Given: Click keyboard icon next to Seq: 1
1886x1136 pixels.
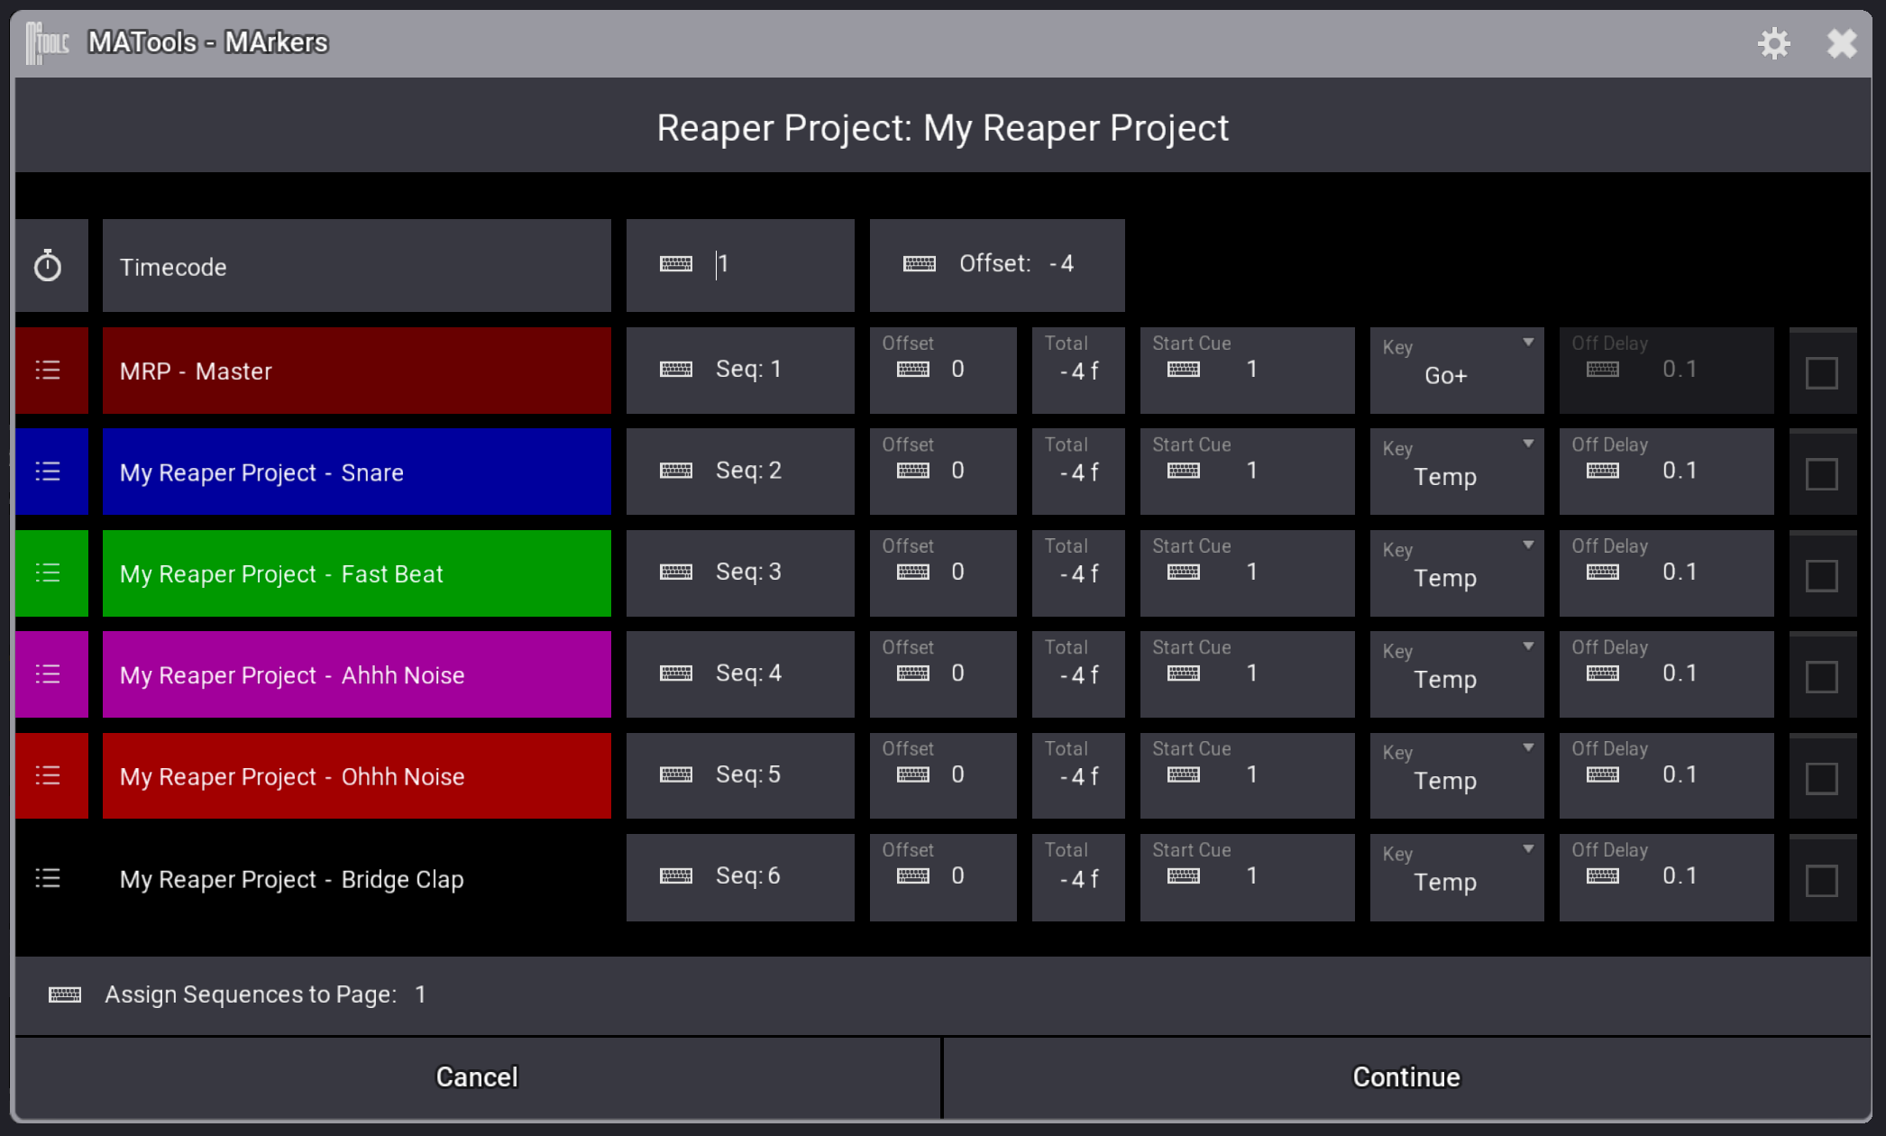Looking at the screenshot, I should [x=676, y=369].
